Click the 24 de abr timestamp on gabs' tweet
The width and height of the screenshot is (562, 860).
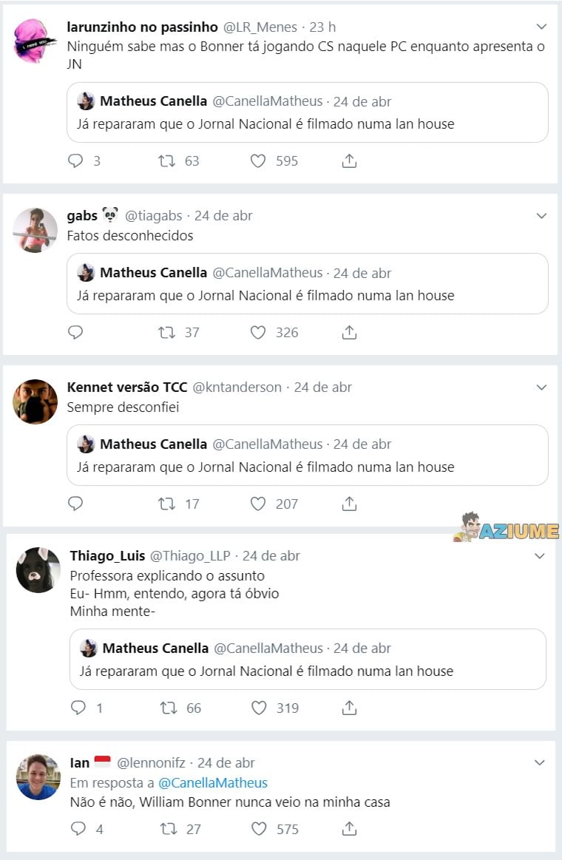coord(222,215)
